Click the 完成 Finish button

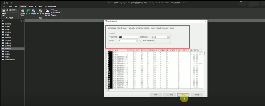197,95
